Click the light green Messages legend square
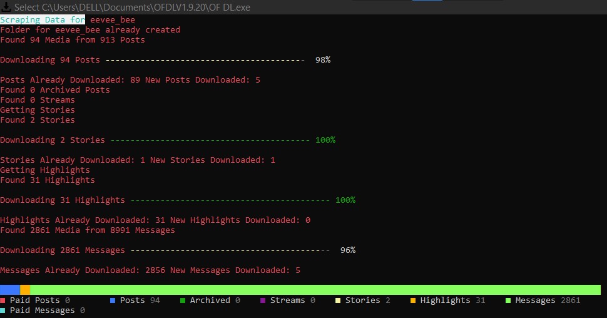The height and width of the screenshot is (318, 607). [509, 300]
